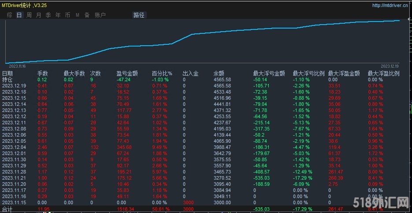
Task: Click the 最大浮亏金额 column header
Action: [269, 73]
